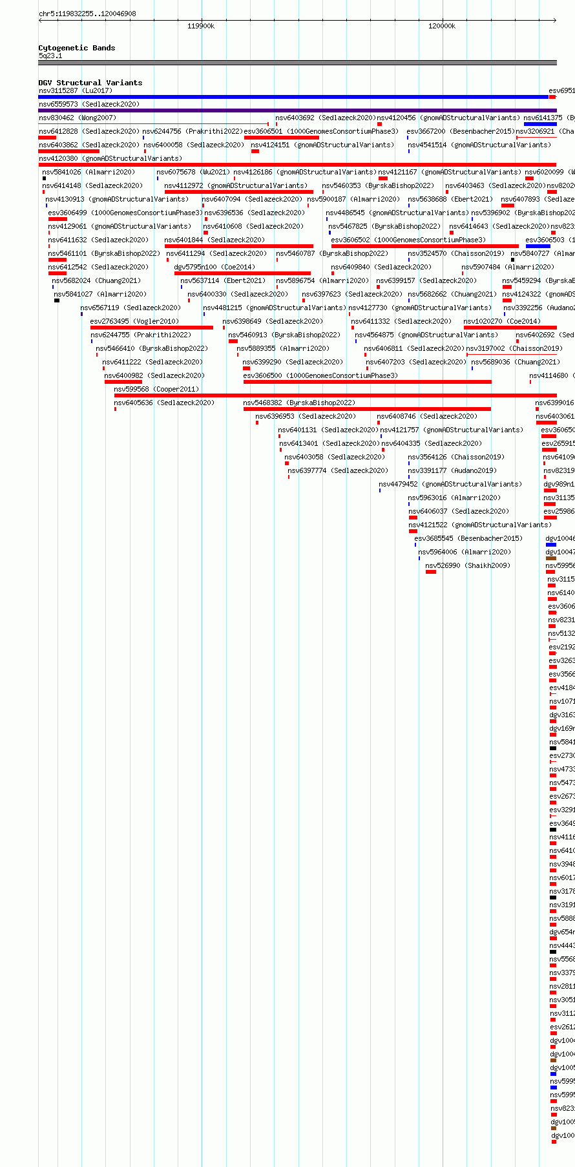Click esv3606500 1000GenomesConsortiumPhase3 label
Image resolution: width=575 pixels, height=1167 pixels.
[320, 375]
